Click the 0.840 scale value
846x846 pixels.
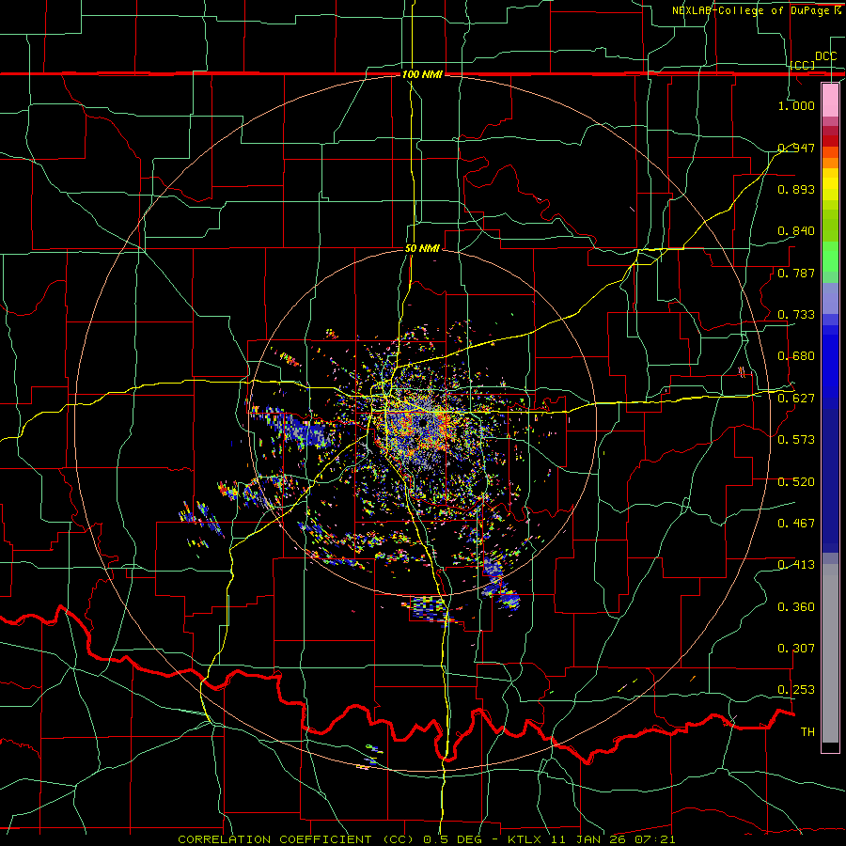coord(796,231)
